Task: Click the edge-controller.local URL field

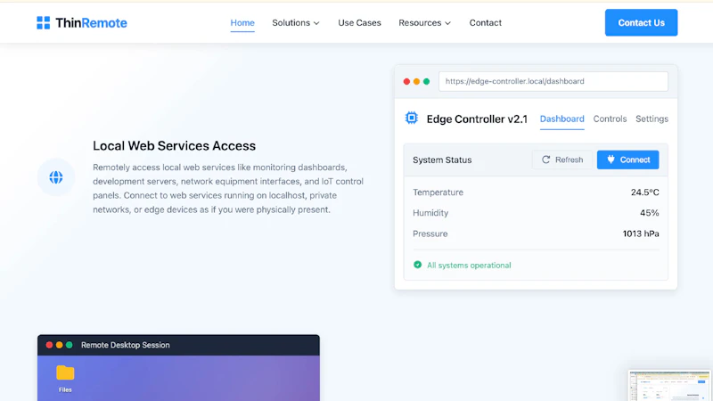Action: click(x=553, y=81)
